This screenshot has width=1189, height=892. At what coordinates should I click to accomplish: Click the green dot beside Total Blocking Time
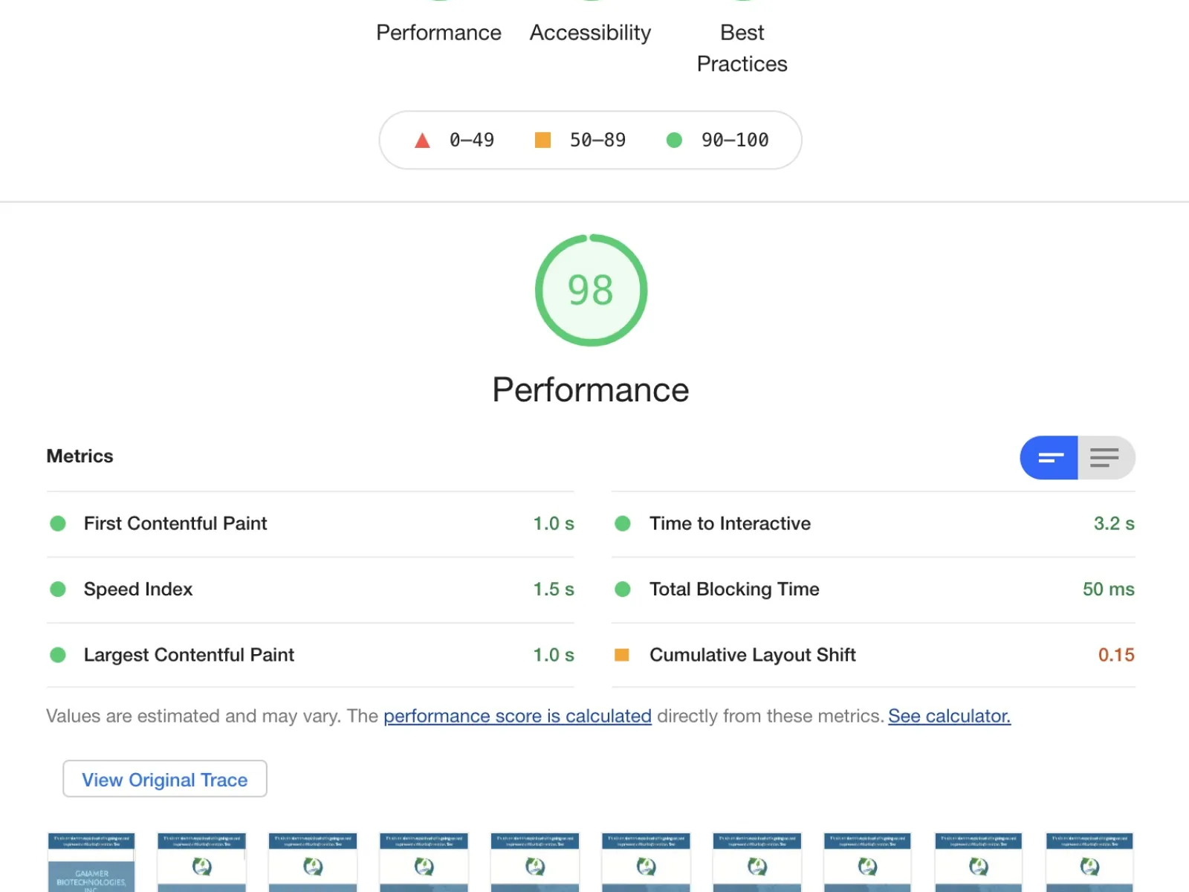(x=623, y=589)
